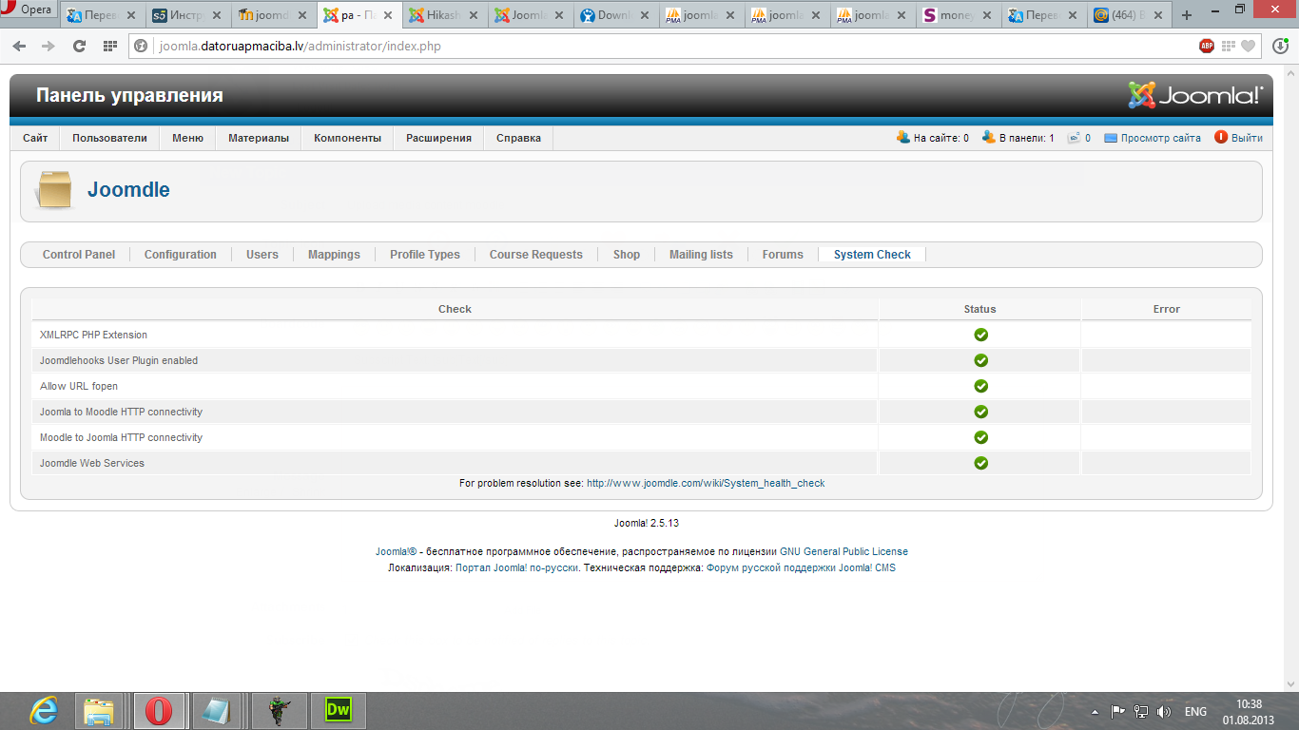
Task: Click the Joomdle box icon
Action: pos(53,190)
